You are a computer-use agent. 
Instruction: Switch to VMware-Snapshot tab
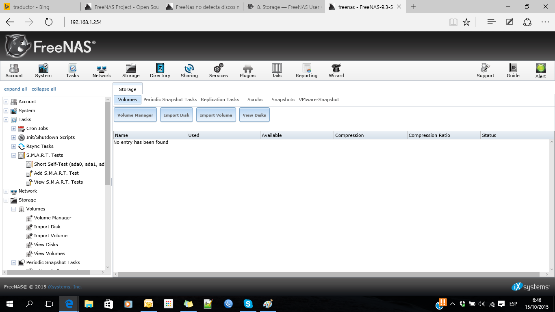[319, 100]
